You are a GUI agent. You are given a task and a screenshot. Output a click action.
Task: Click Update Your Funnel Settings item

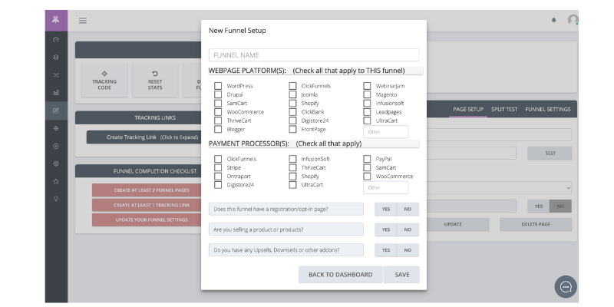(147, 220)
